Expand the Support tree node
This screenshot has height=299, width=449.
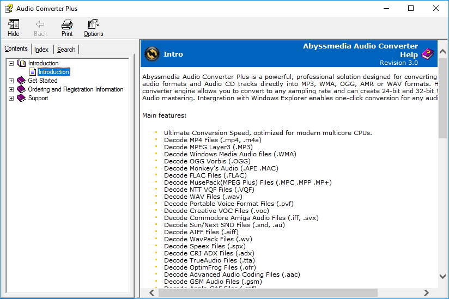point(11,98)
